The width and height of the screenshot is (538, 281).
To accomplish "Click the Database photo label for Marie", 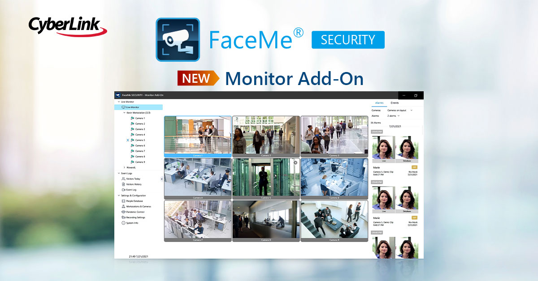I will coord(407,162).
